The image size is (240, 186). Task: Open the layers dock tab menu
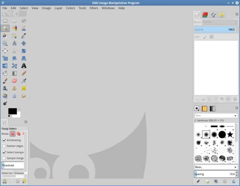point(237,14)
